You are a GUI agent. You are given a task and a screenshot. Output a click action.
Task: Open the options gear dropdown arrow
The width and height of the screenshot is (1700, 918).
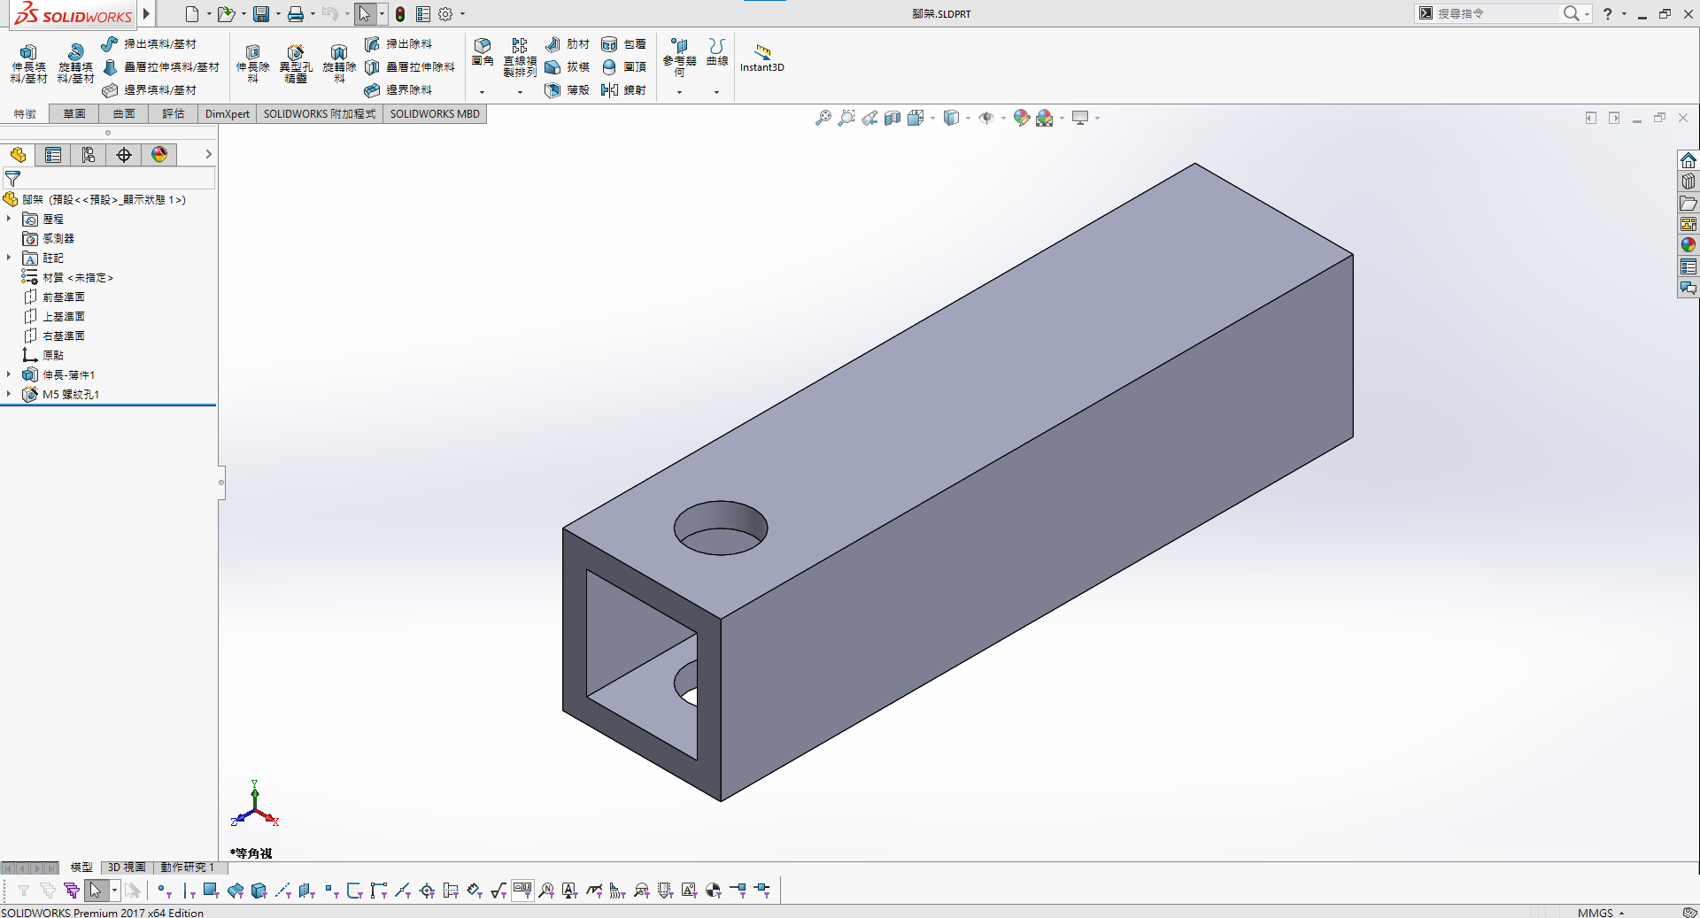pos(462,14)
